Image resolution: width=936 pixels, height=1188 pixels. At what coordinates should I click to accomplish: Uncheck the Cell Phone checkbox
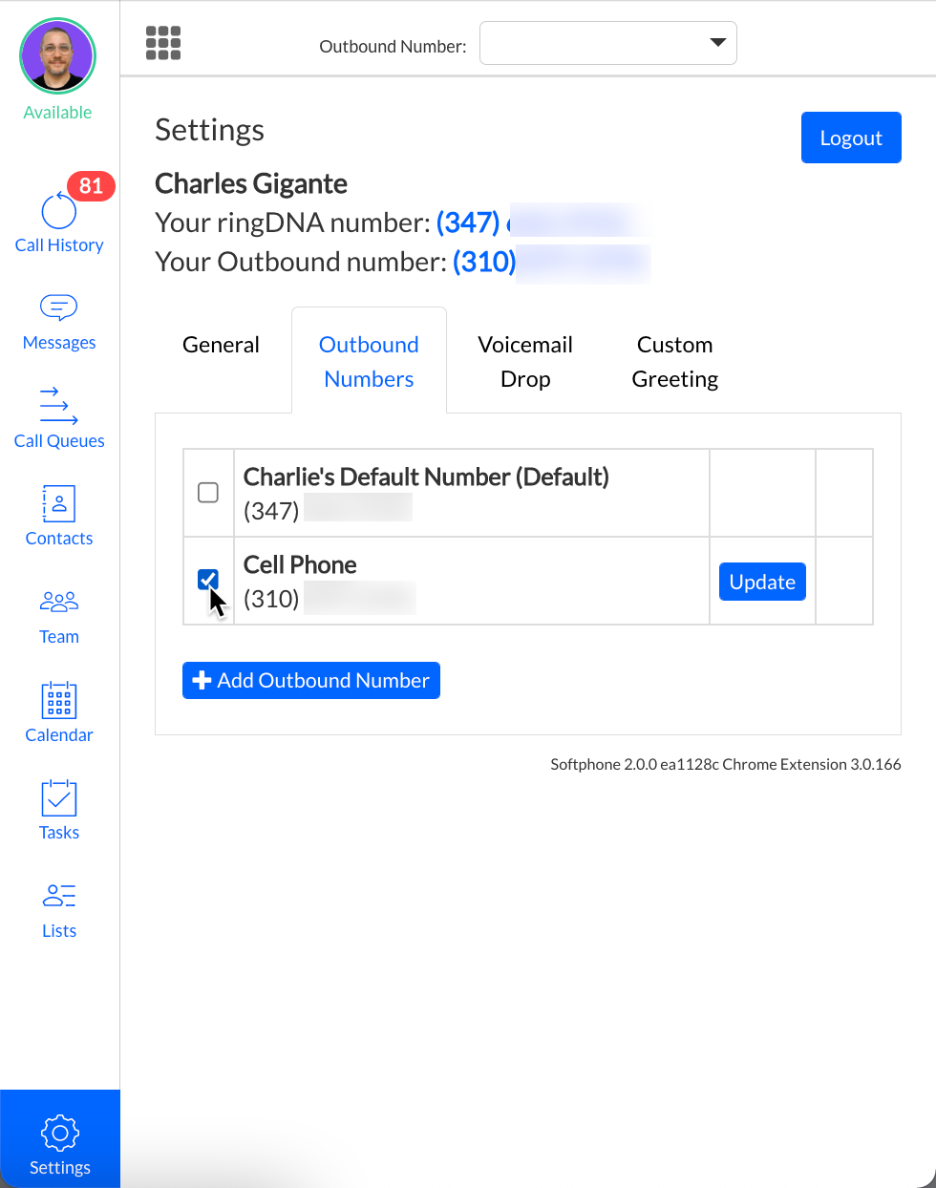pyautogui.click(x=208, y=580)
